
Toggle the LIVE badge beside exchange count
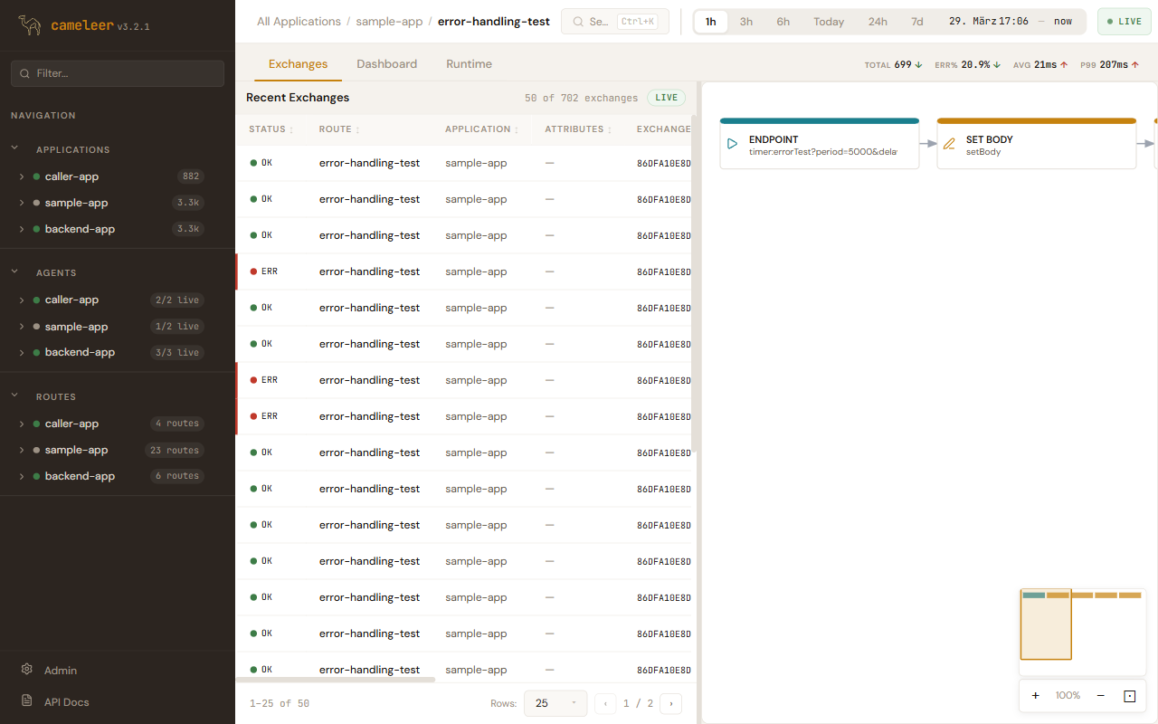coord(666,98)
